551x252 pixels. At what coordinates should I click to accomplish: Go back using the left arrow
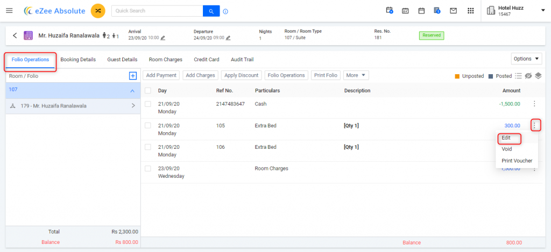pos(15,35)
